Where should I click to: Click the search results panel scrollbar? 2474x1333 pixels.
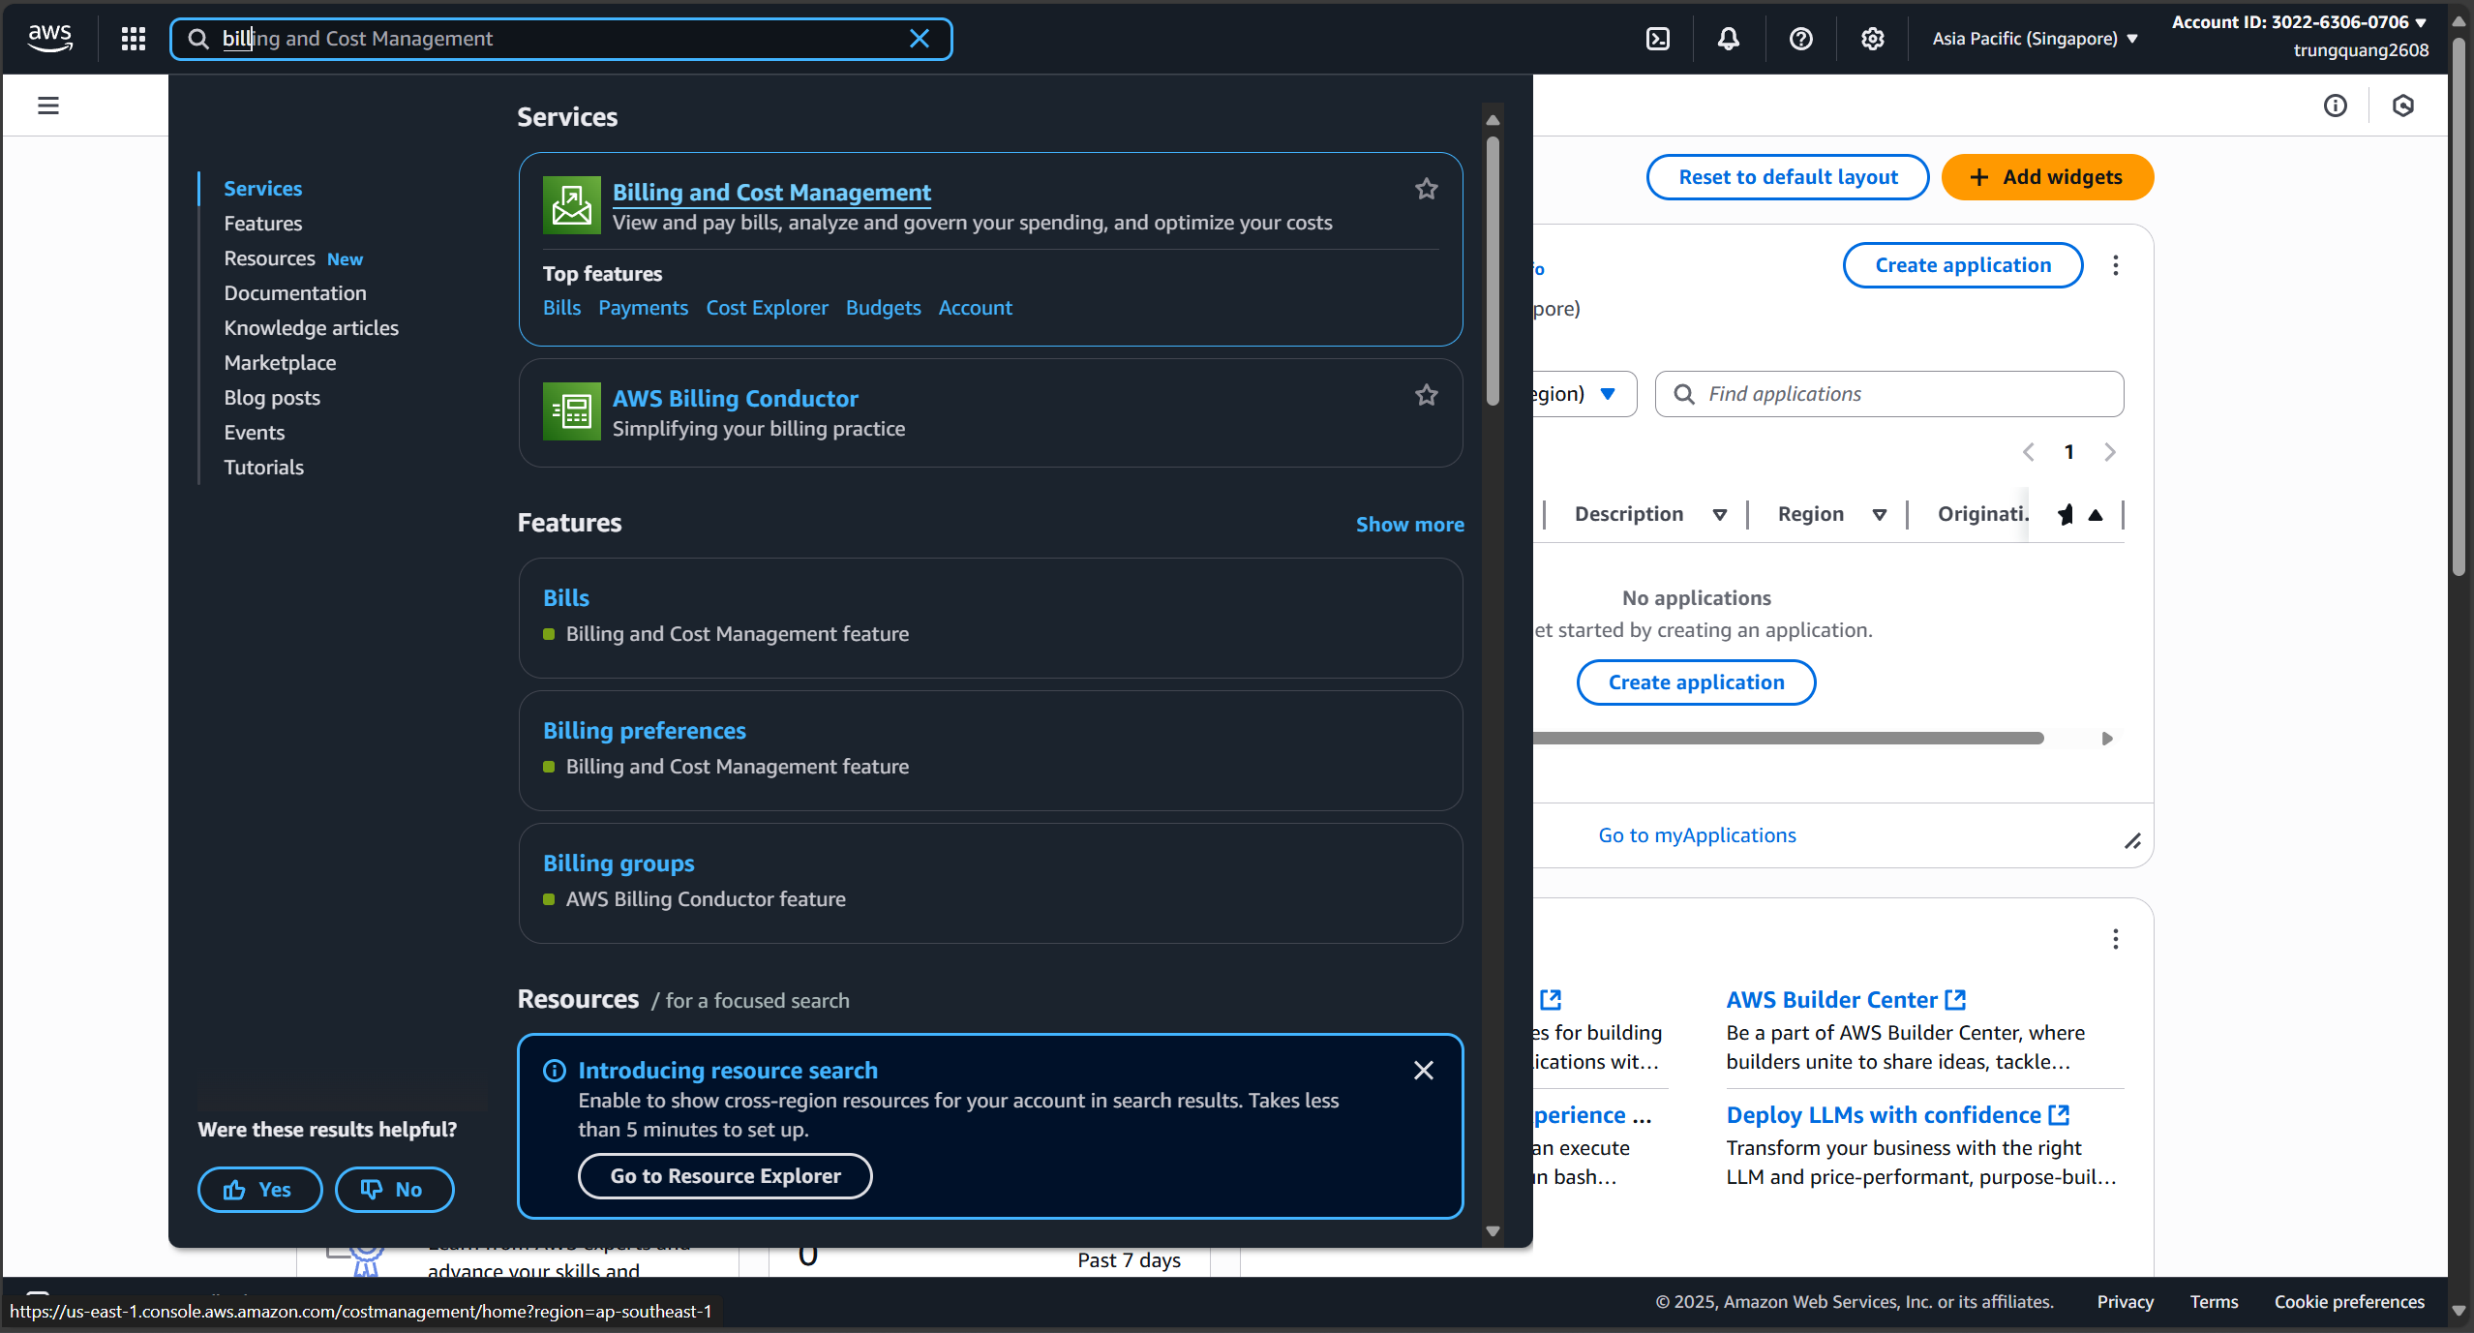coord(1493,271)
